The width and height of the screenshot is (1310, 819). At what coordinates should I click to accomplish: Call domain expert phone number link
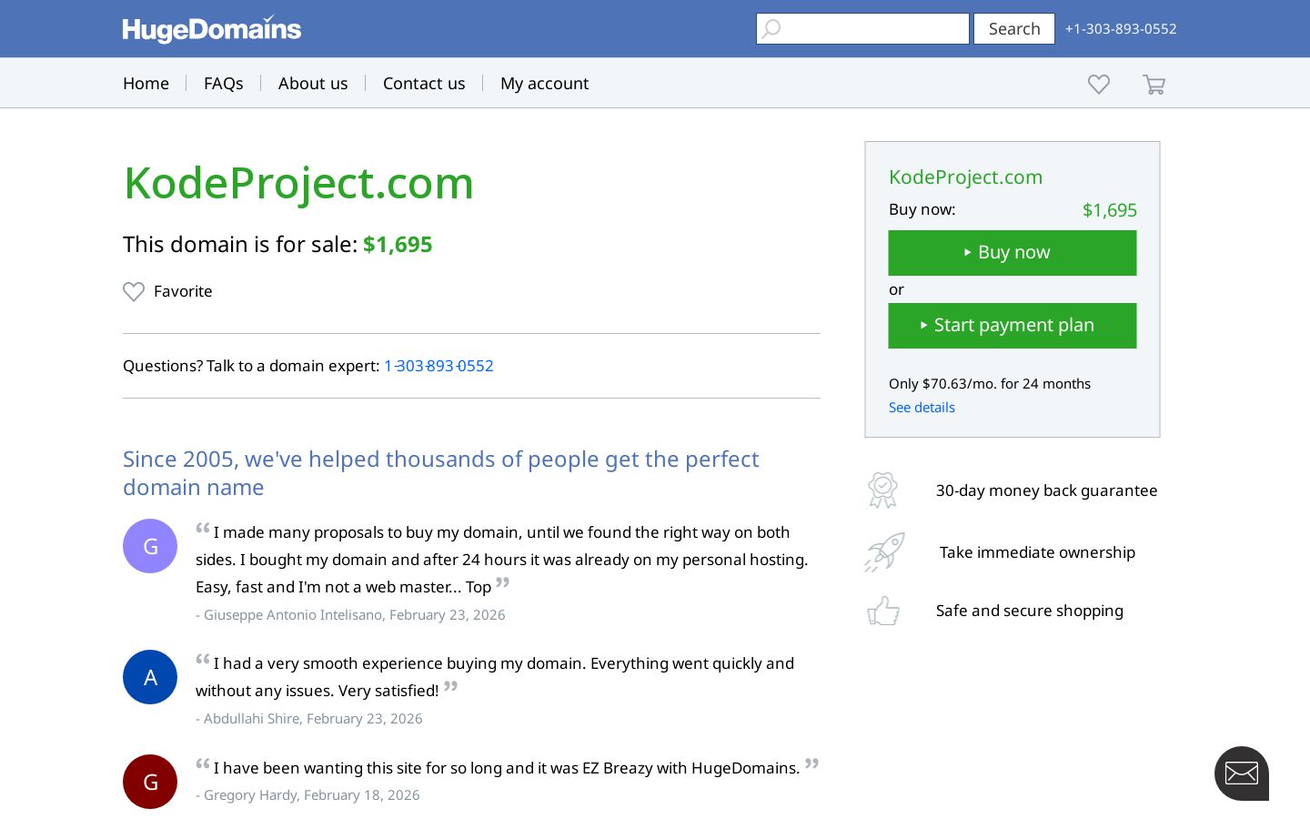[x=438, y=366]
